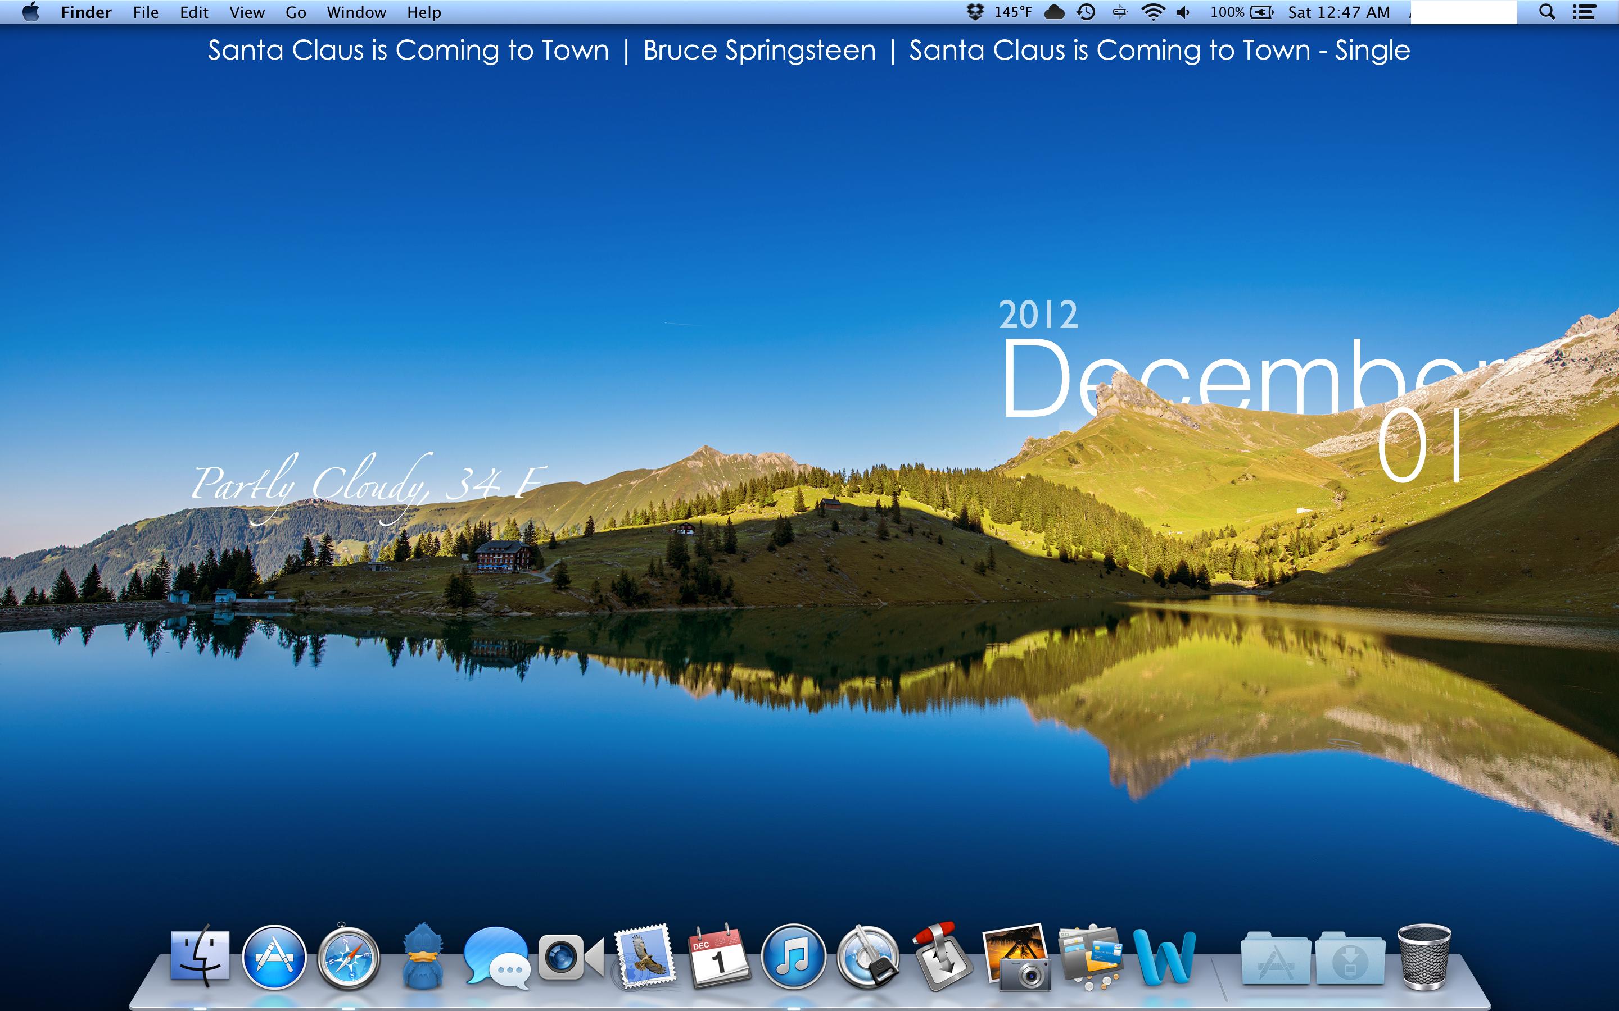Open iPhoto camera and photo icon
Screen dimensions: 1619x1011
1017,958
